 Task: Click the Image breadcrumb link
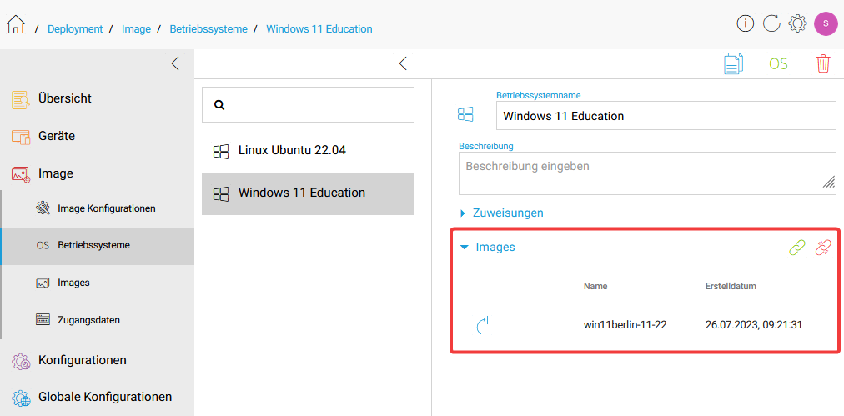136,29
